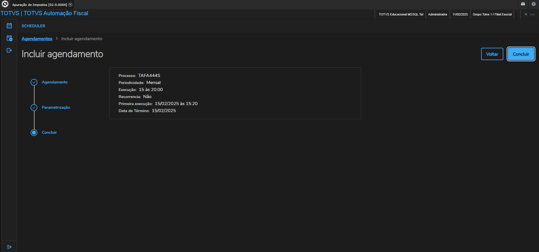Open the help question mark icon
The height and width of the screenshot is (252, 539).
pyautogui.click(x=533, y=4)
